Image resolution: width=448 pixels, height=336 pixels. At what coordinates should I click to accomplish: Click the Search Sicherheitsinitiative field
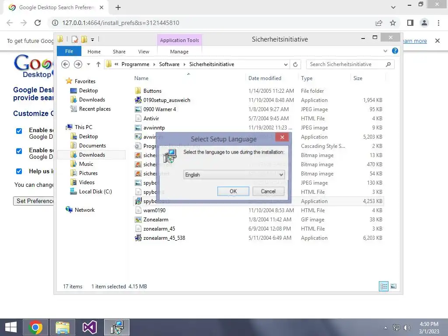[350, 64]
